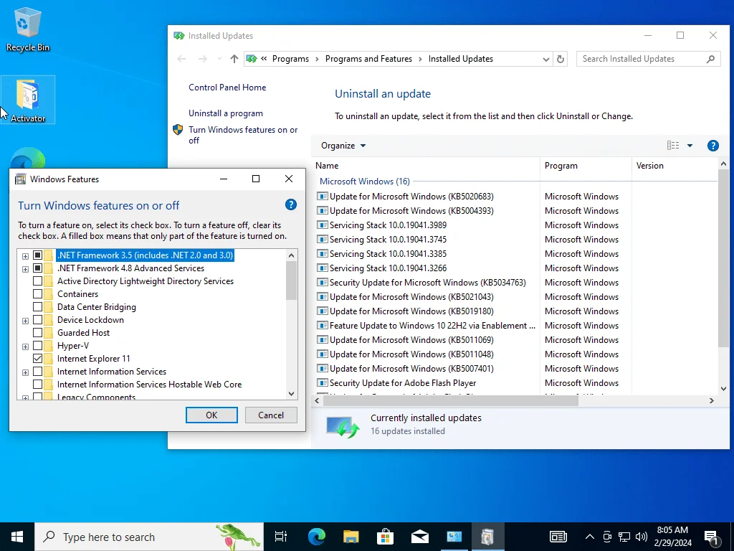Open Recycle Bin desktop icon
The height and width of the screenshot is (551, 734).
tap(28, 29)
